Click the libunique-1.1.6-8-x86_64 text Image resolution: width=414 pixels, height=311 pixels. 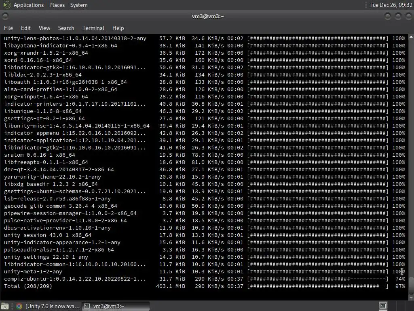pos(43,111)
